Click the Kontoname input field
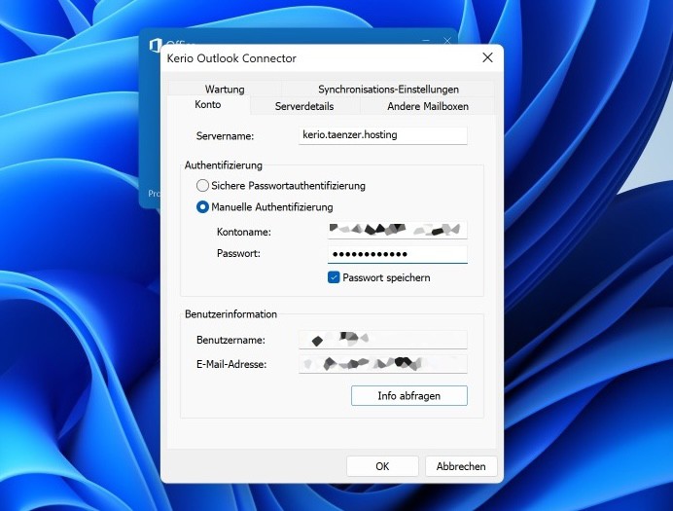Viewport: 673px width, 511px height. pos(398,230)
